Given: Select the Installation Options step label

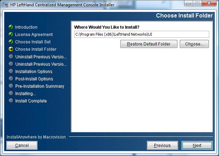Looking at the screenshot, I should point(34,71).
